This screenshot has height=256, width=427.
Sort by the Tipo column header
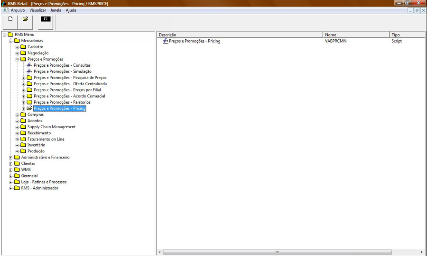pos(407,35)
